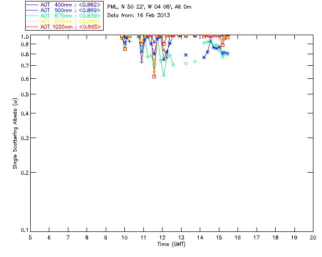
Task: Click the y-axis tick label '1.0'
Action: click(25, 37)
